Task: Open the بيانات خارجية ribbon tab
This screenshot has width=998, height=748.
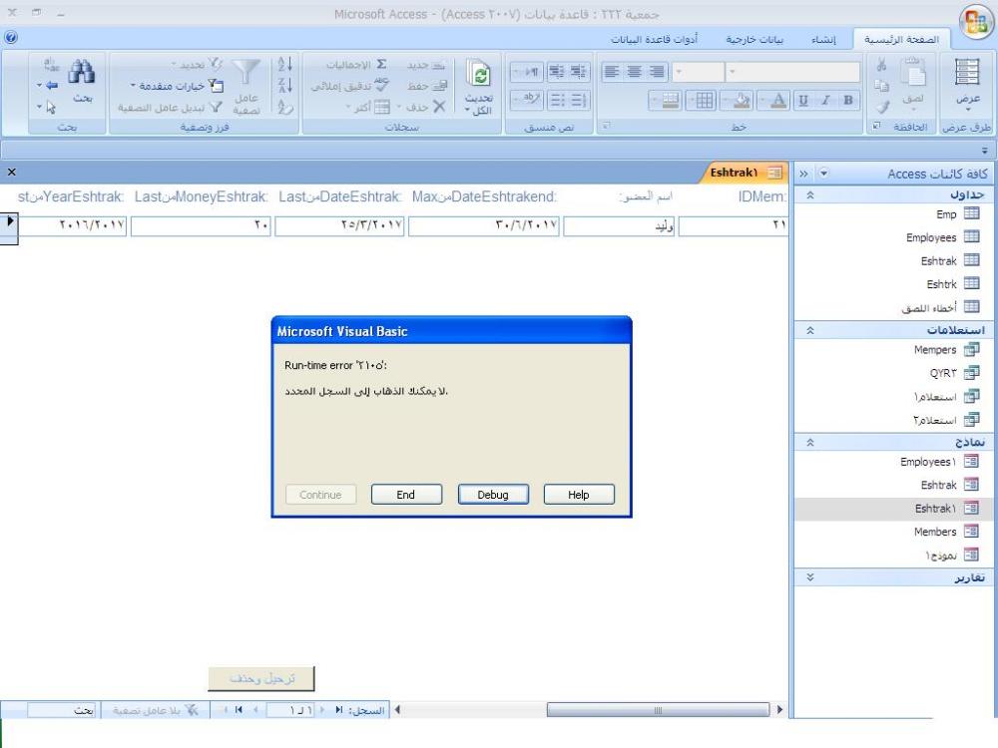Action: [x=754, y=40]
